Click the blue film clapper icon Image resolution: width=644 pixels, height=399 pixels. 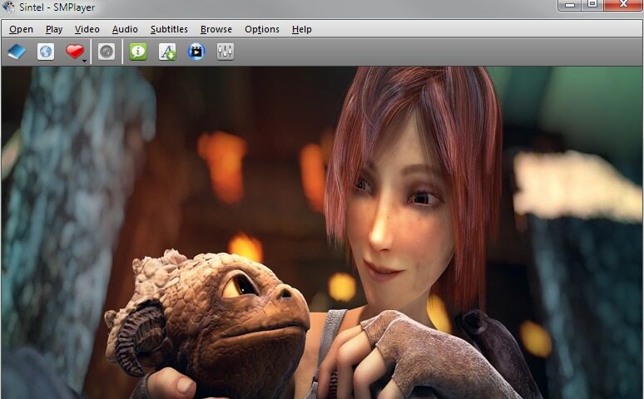coord(196,52)
